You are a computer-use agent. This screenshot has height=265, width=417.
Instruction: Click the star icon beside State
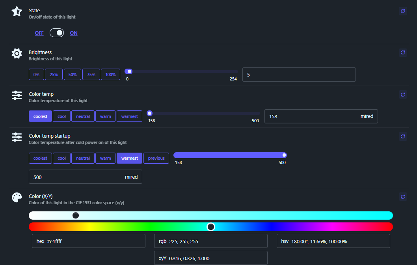pos(17,11)
